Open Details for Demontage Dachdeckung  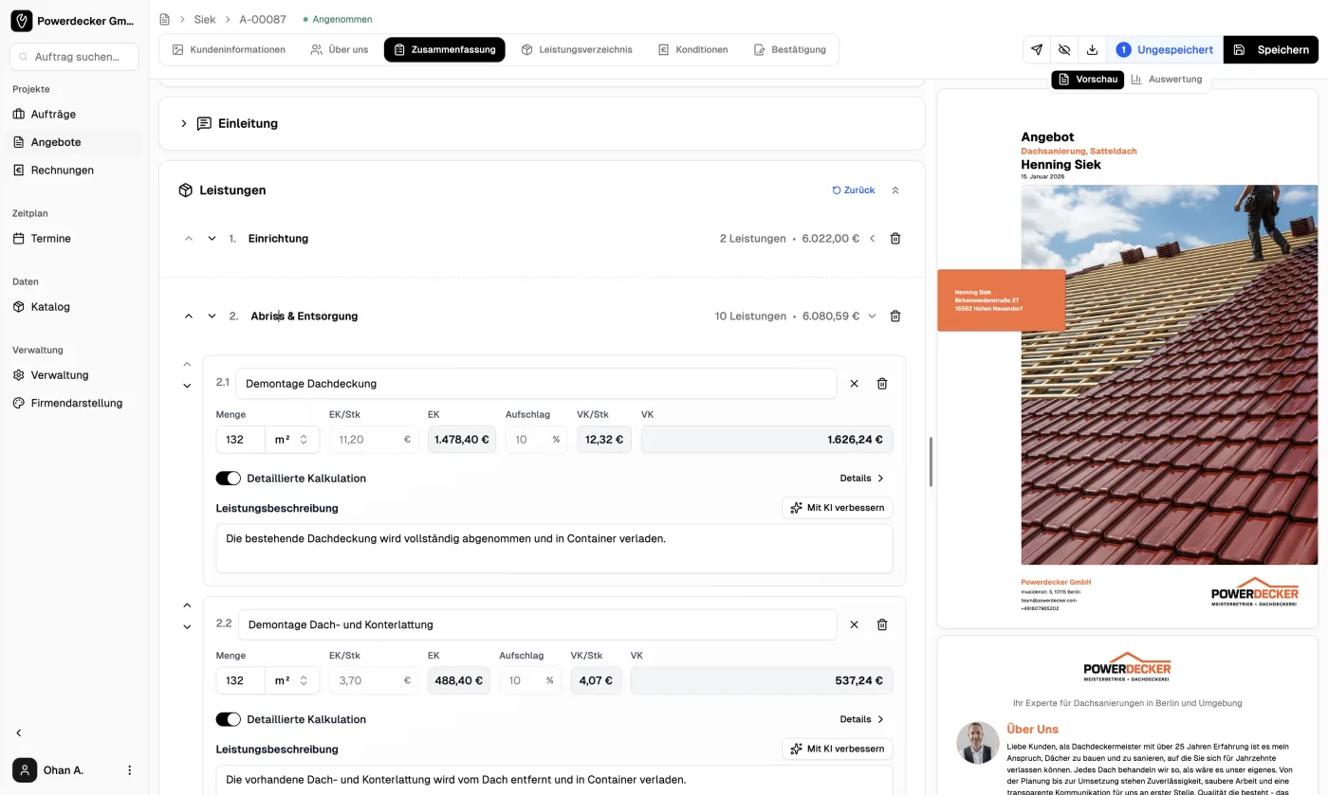[x=862, y=479]
